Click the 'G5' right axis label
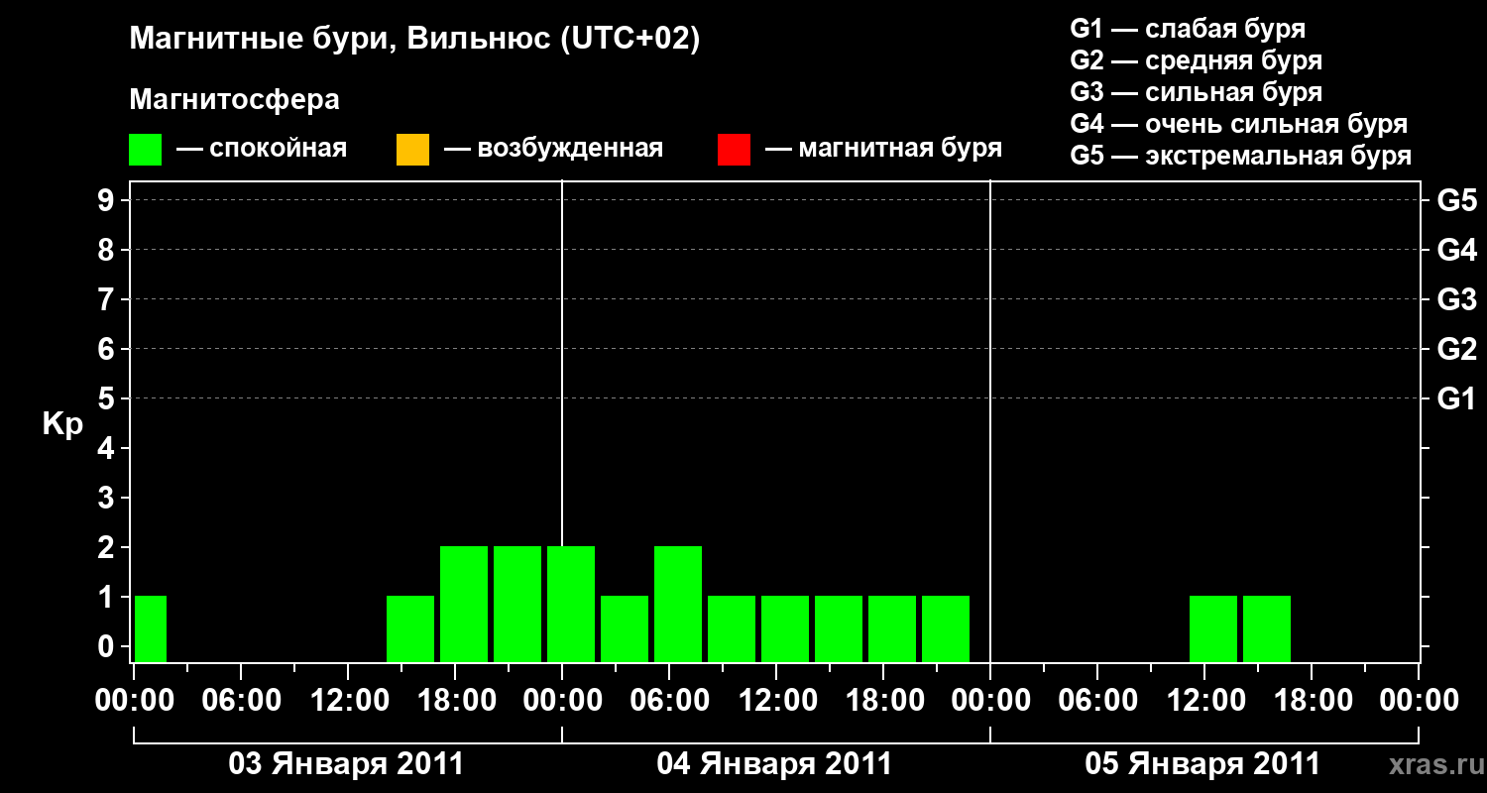This screenshot has width=1487, height=793. (1456, 201)
